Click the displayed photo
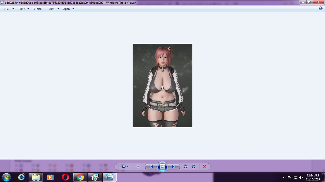 point(162,85)
